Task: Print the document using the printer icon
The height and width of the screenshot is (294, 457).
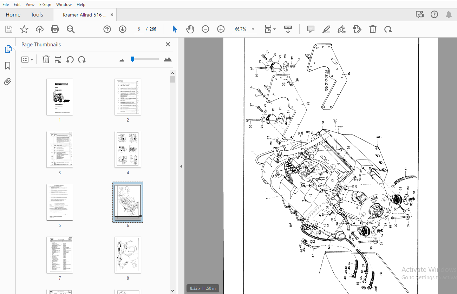Action: (x=55, y=29)
